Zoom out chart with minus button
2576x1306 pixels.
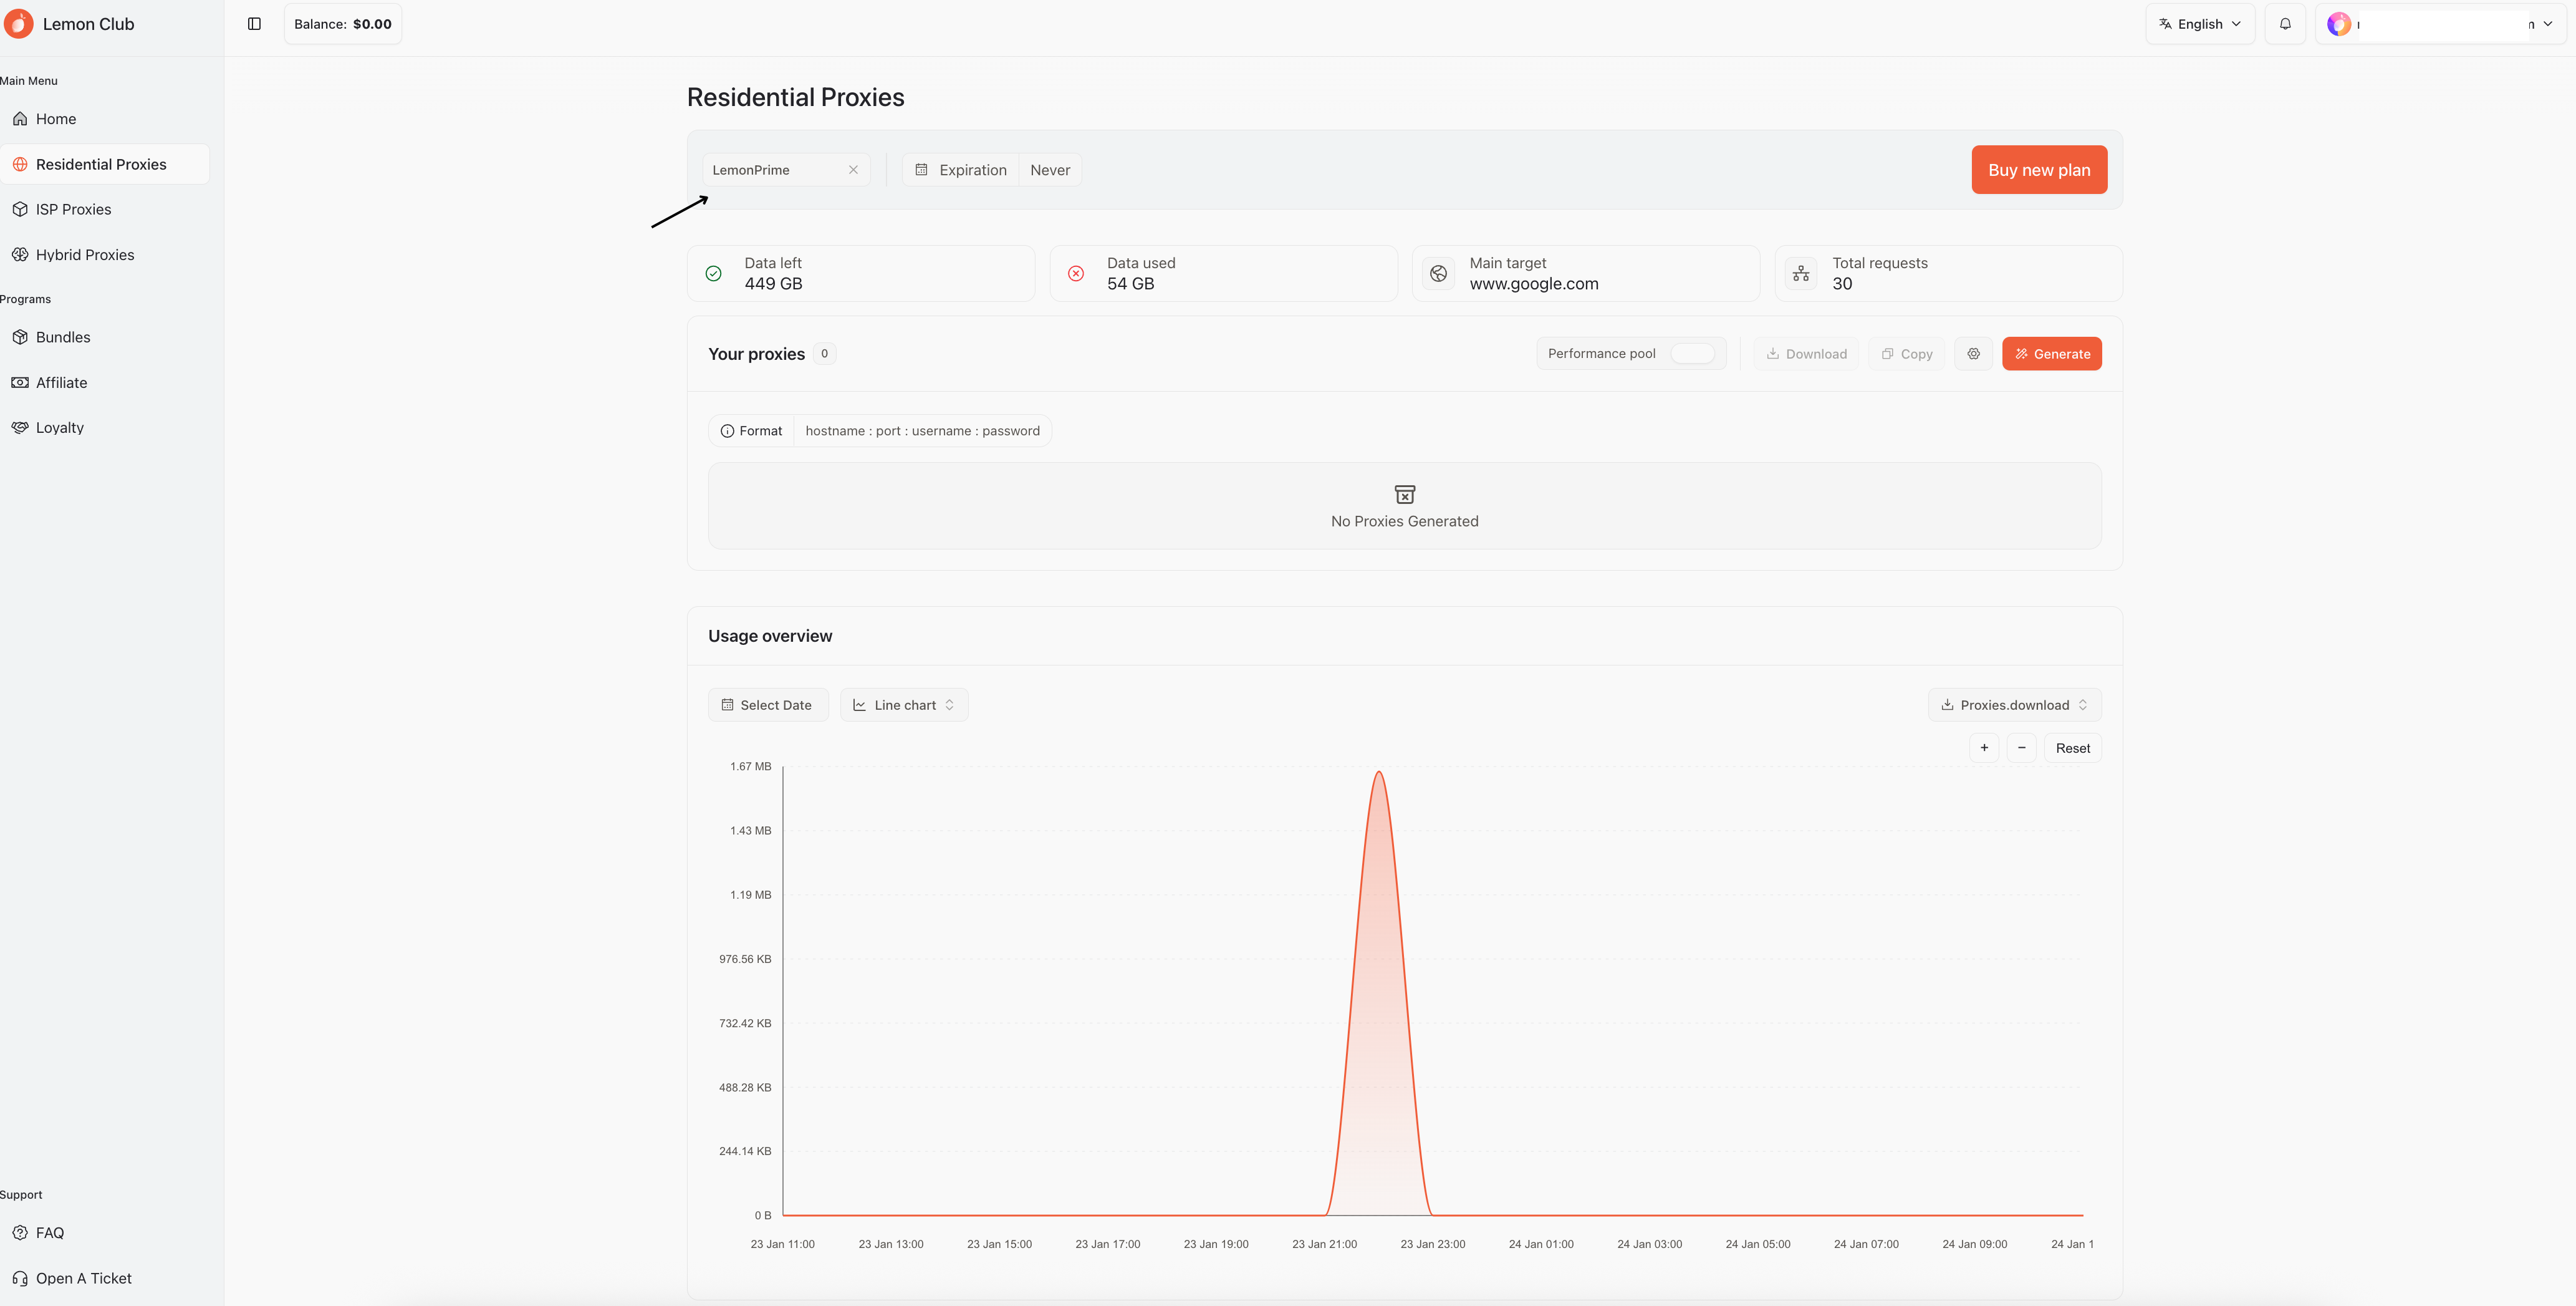[2021, 748]
